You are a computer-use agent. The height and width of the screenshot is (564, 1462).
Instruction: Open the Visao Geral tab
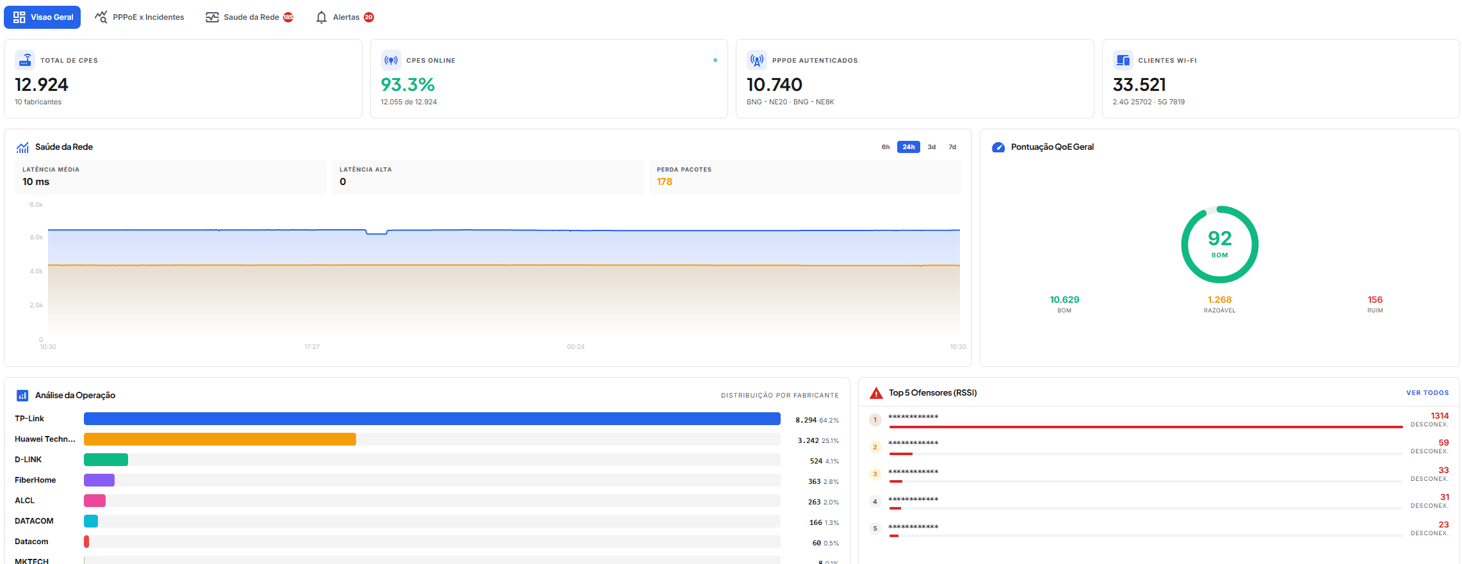pos(42,17)
